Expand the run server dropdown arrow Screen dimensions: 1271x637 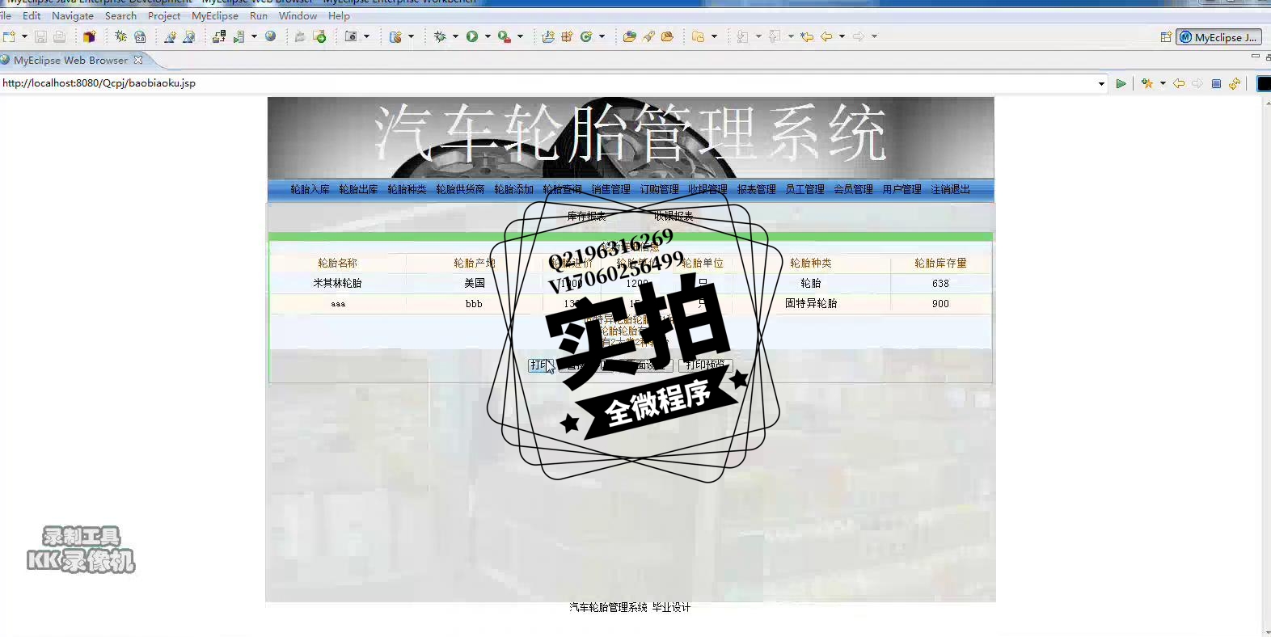click(254, 36)
